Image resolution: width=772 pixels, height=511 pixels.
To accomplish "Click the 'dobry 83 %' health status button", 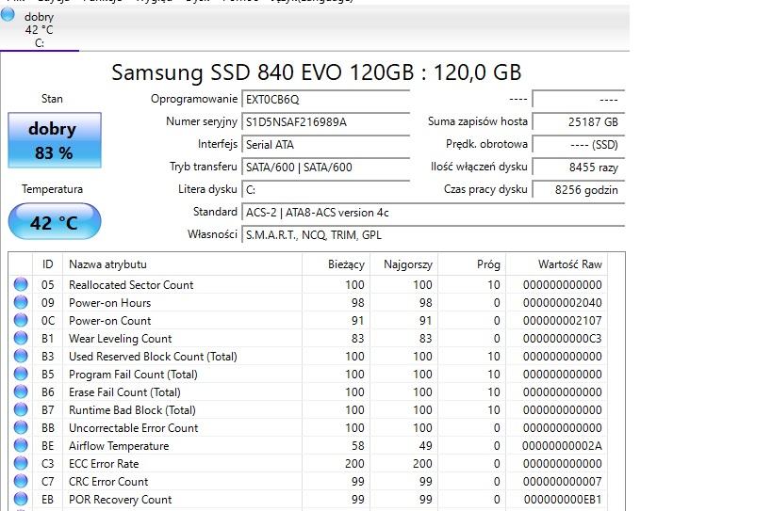I will pos(53,140).
